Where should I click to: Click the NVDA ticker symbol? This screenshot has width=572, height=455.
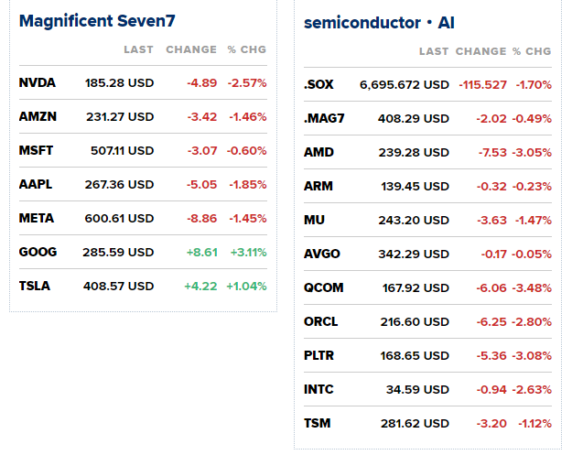(37, 82)
